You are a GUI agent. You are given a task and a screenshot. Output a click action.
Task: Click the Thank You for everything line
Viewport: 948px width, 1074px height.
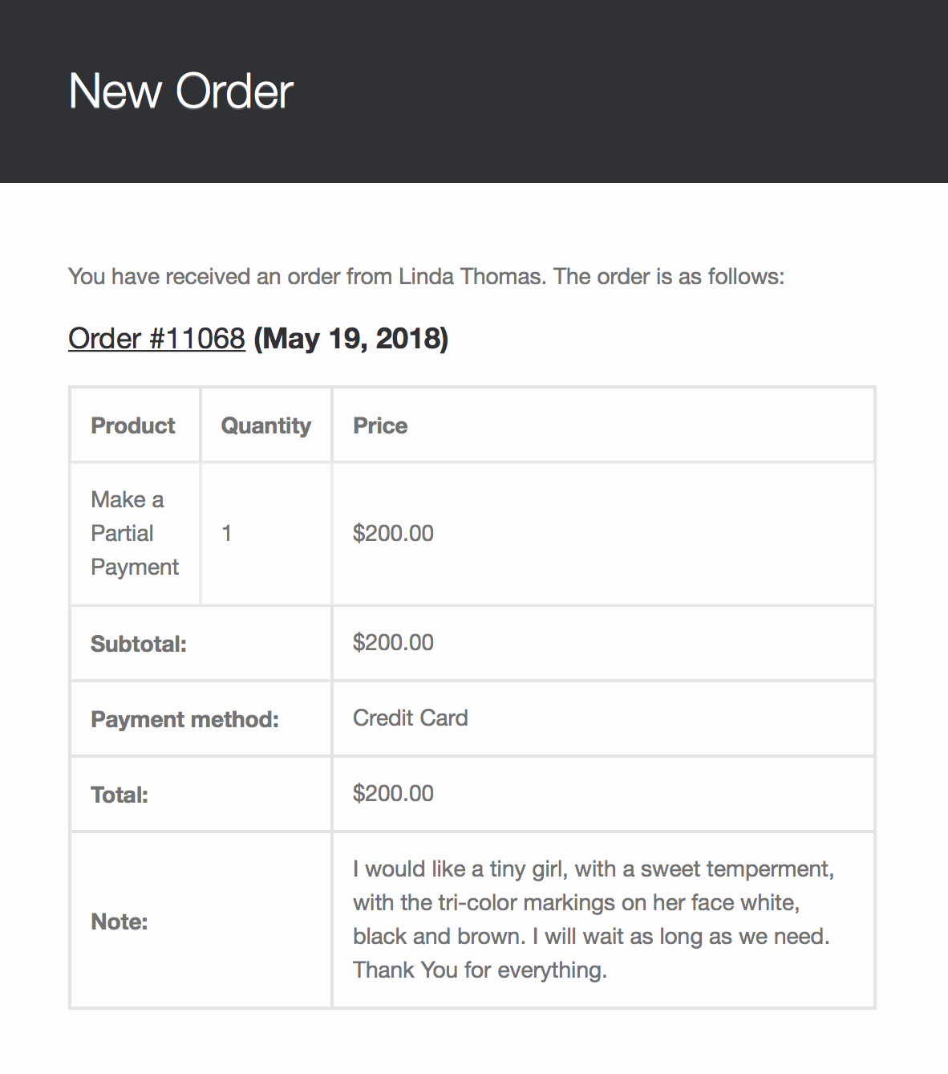coord(480,970)
